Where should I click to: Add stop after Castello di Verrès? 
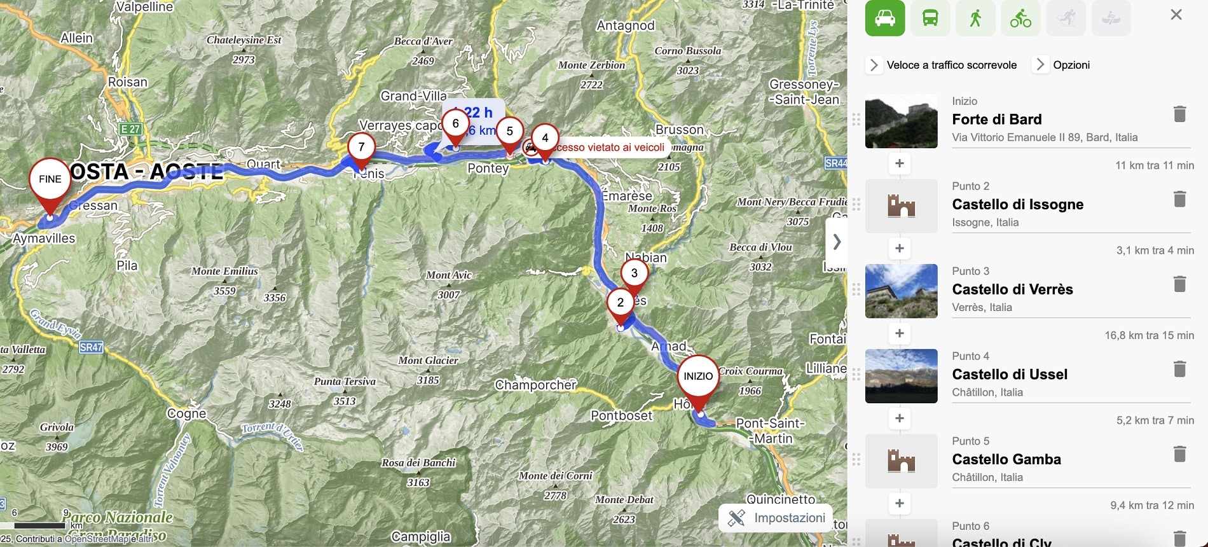coord(900,333)
